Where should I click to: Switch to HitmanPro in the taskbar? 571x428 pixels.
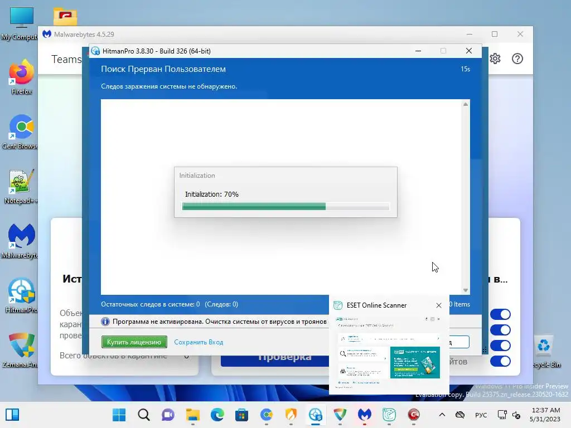click(x=316, y=415)
